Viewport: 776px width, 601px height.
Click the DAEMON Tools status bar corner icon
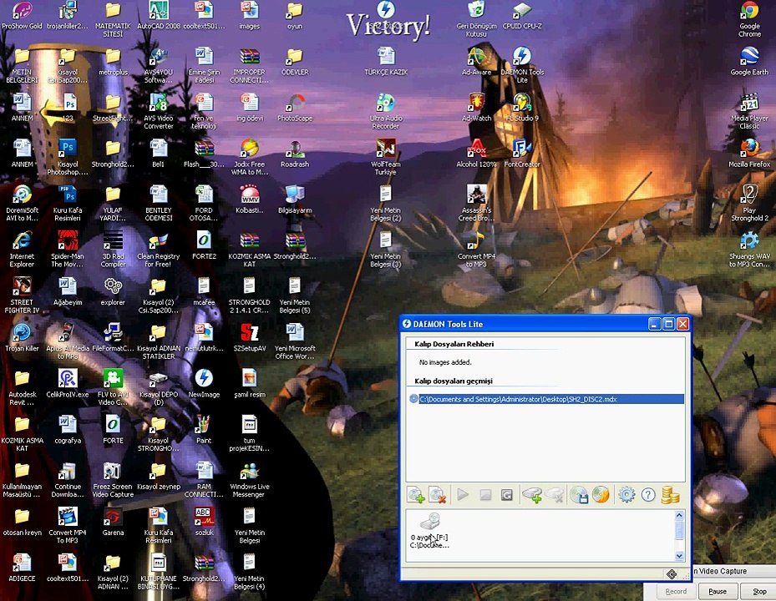672,573
